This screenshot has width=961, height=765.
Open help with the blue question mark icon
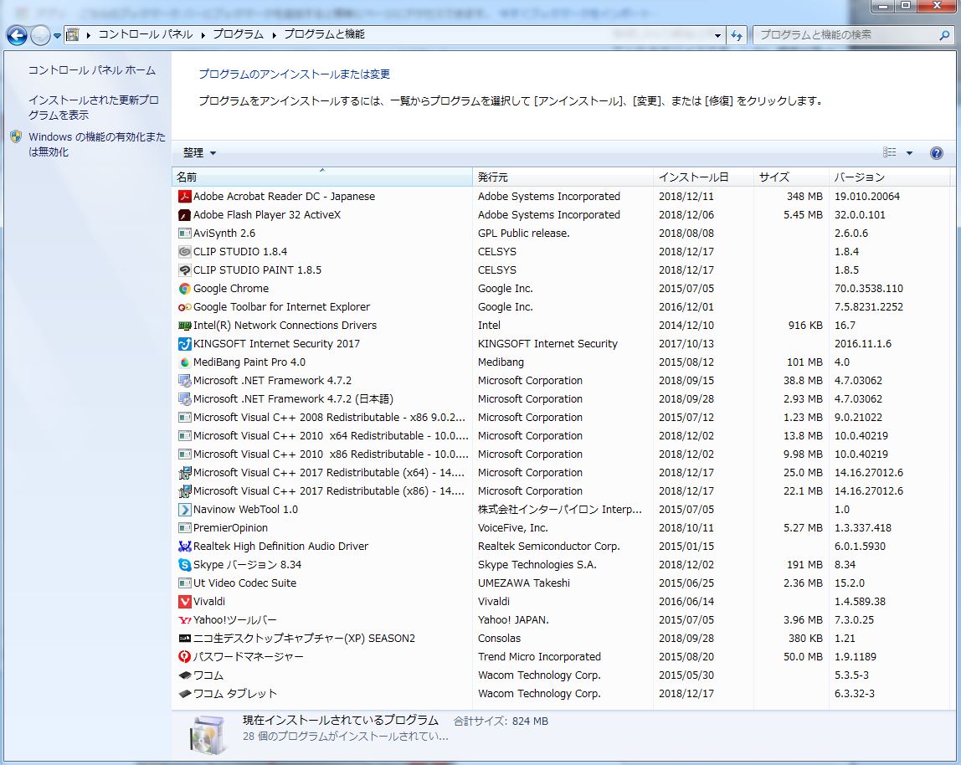[937, 153]
